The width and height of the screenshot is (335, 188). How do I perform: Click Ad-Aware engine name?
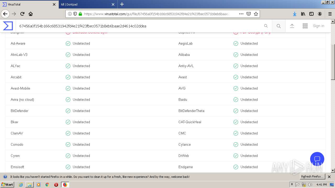pos(18,43)
